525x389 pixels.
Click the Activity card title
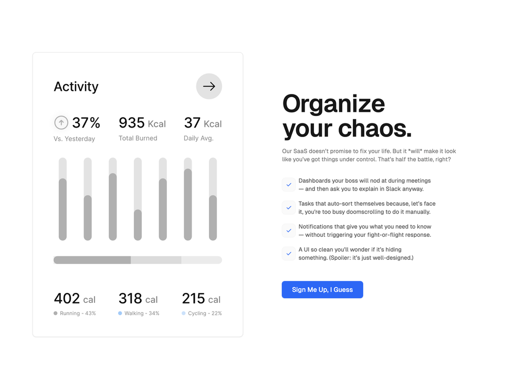(x=76, y=87)
